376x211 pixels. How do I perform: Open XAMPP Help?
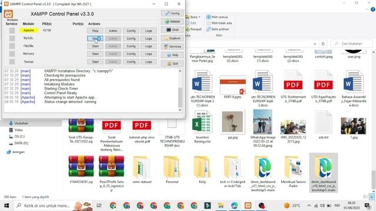[x=172, y=55]
